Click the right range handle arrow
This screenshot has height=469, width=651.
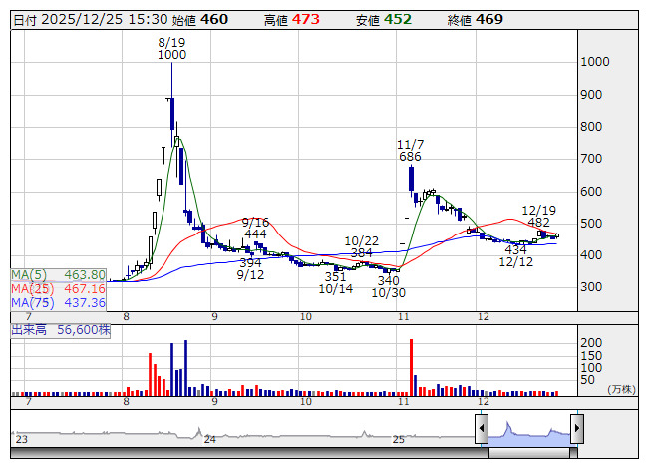coord(576,429)
